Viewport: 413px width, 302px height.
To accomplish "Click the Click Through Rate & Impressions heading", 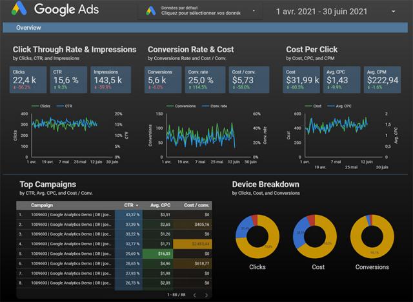I will (x=75, y=50).
